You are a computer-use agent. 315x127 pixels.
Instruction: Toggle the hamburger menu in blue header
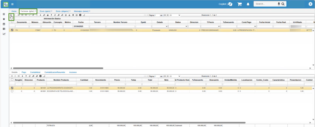coord(12,4)
